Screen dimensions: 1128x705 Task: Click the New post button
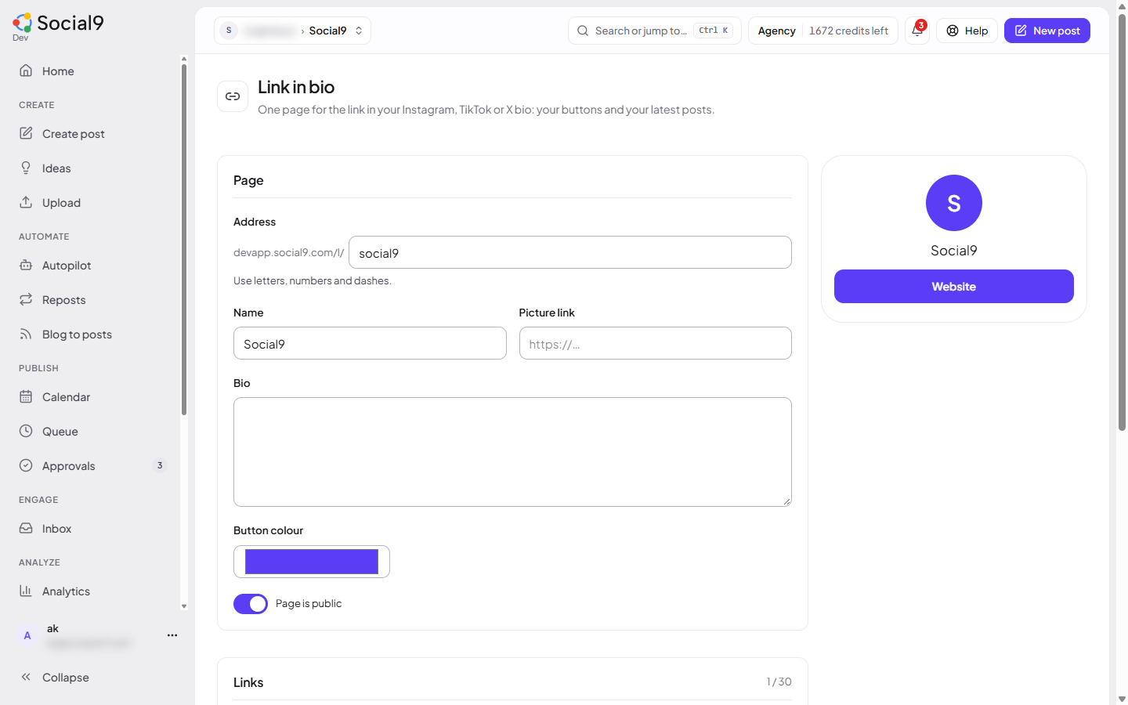tap(1047, 31)
